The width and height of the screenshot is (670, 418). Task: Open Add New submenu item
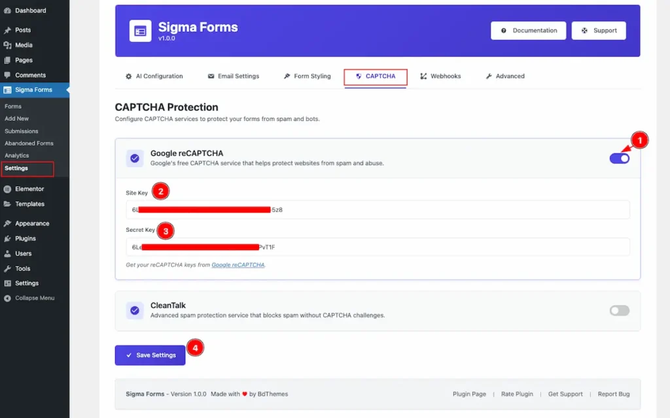(16, 119)
